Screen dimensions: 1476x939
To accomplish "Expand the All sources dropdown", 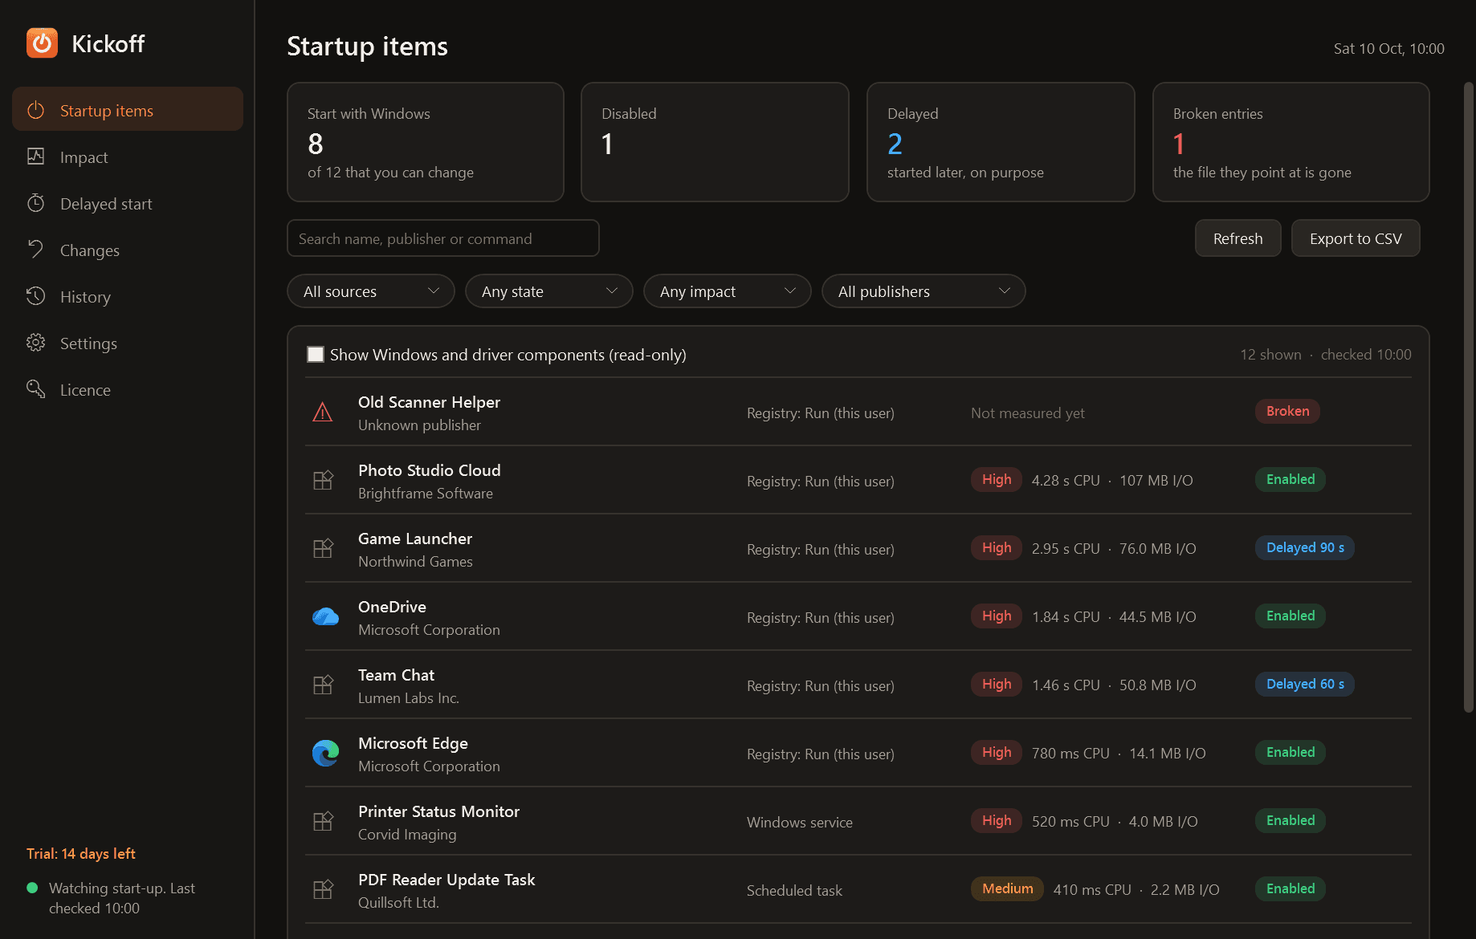I will [371, 291].
